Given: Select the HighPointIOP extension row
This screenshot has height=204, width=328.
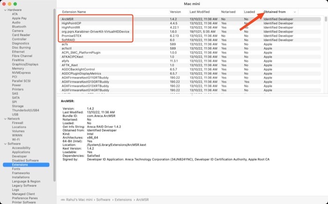Looking at the screenshot, I should (190, 23).
